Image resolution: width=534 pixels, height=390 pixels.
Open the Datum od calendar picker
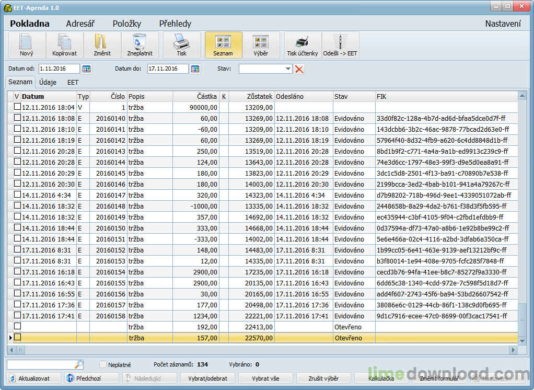[87, 69]
